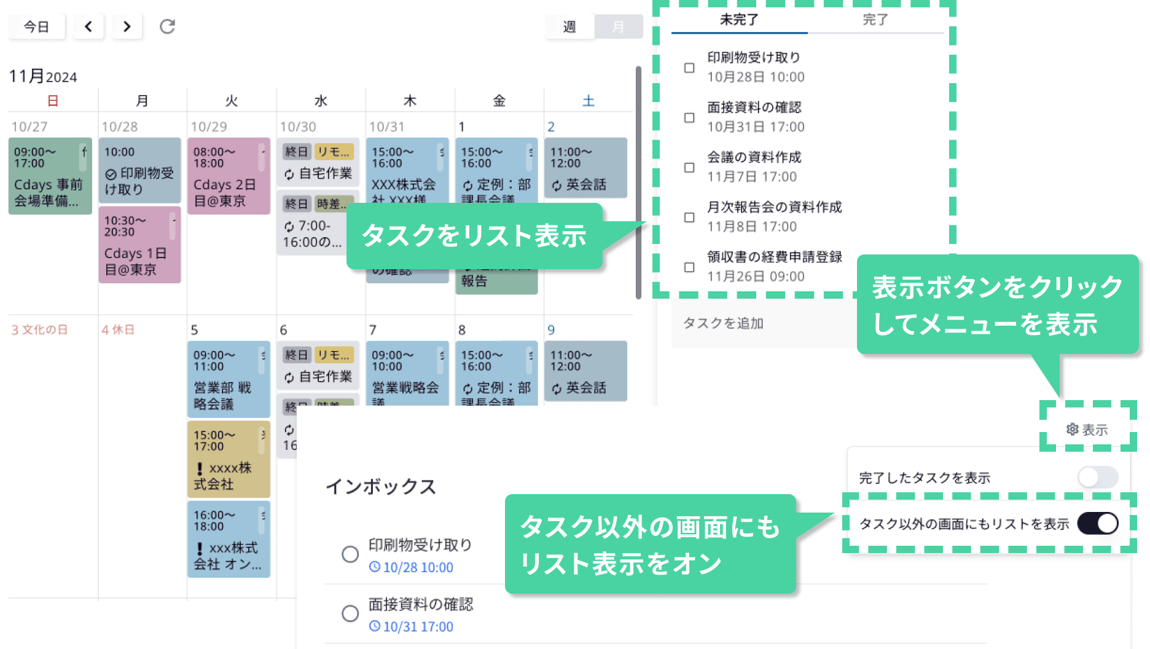Click the clock icon beside 10/28 10:00
The image size is (1150, 649).
374,567
